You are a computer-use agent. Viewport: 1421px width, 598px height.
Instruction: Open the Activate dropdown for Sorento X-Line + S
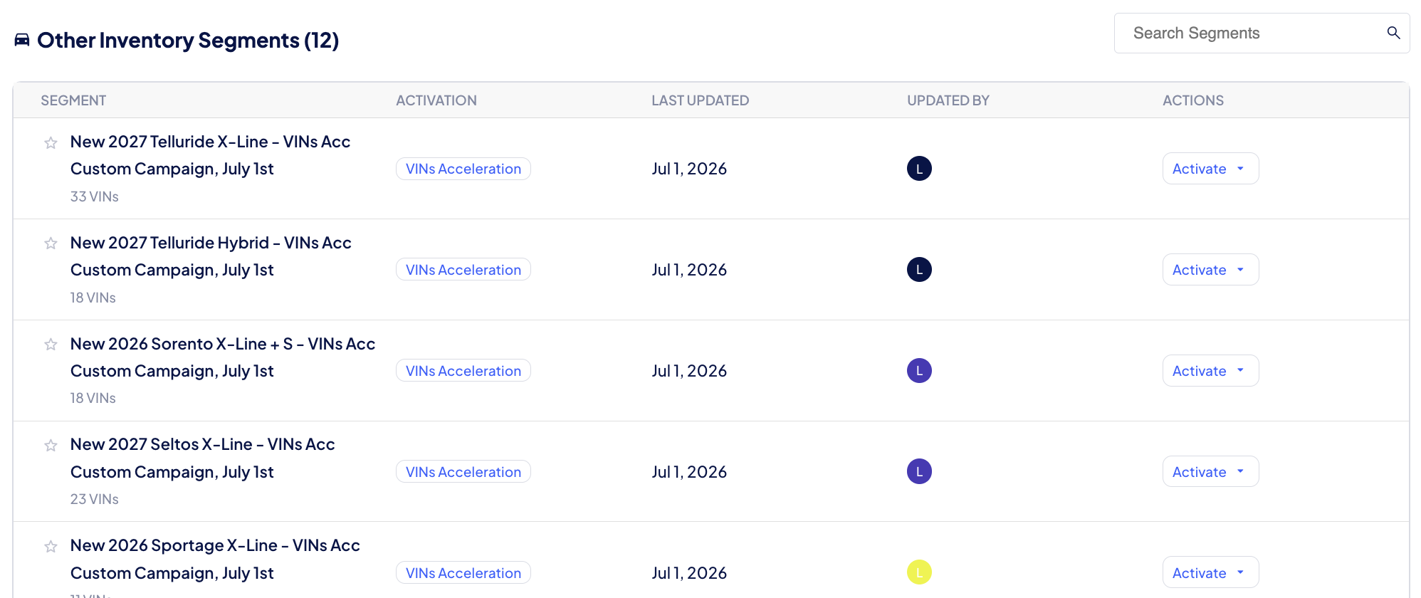(x=1210, y=371)
